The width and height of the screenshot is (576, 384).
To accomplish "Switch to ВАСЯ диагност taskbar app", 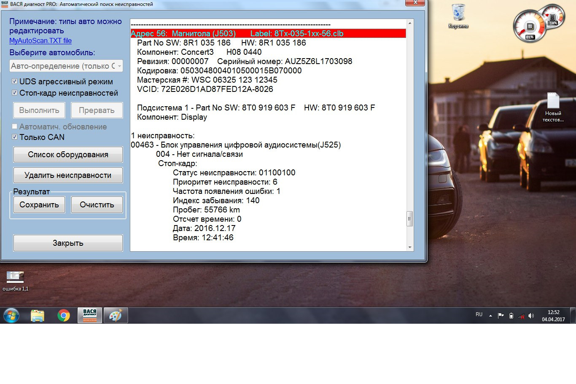I will click(90, 315).
